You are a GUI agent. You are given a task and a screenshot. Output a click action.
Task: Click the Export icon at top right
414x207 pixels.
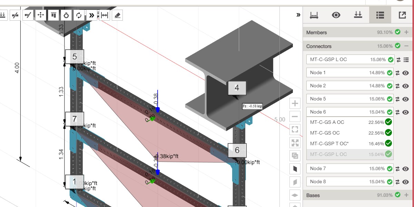point(401,15)
